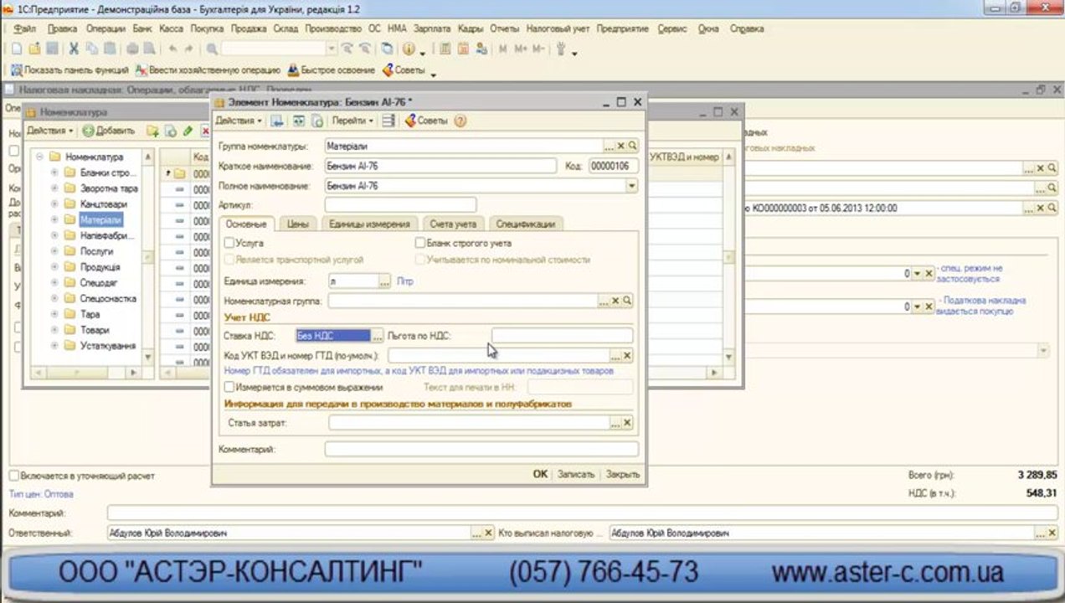Switch to the Счета учета tab
Image resolution: width=1065 pixels, height=603 pixels.
pyautogui.click(x=453, y=224)
